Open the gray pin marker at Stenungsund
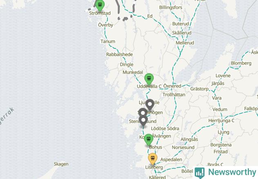Image resolution: width=258 pixels, height=179 pixels. [144, 121]
